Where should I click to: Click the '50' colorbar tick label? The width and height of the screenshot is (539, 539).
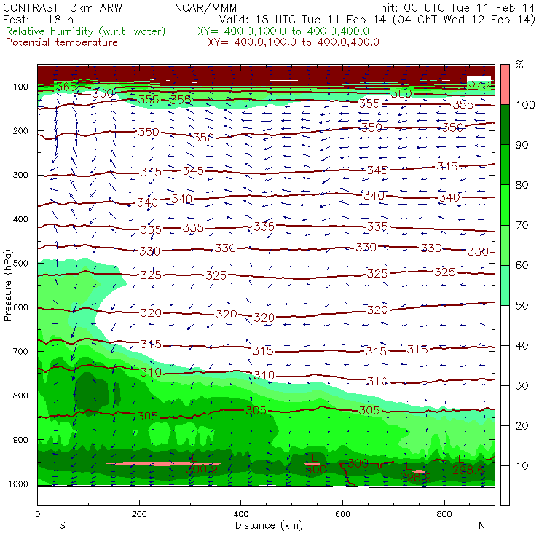[522, 305]
